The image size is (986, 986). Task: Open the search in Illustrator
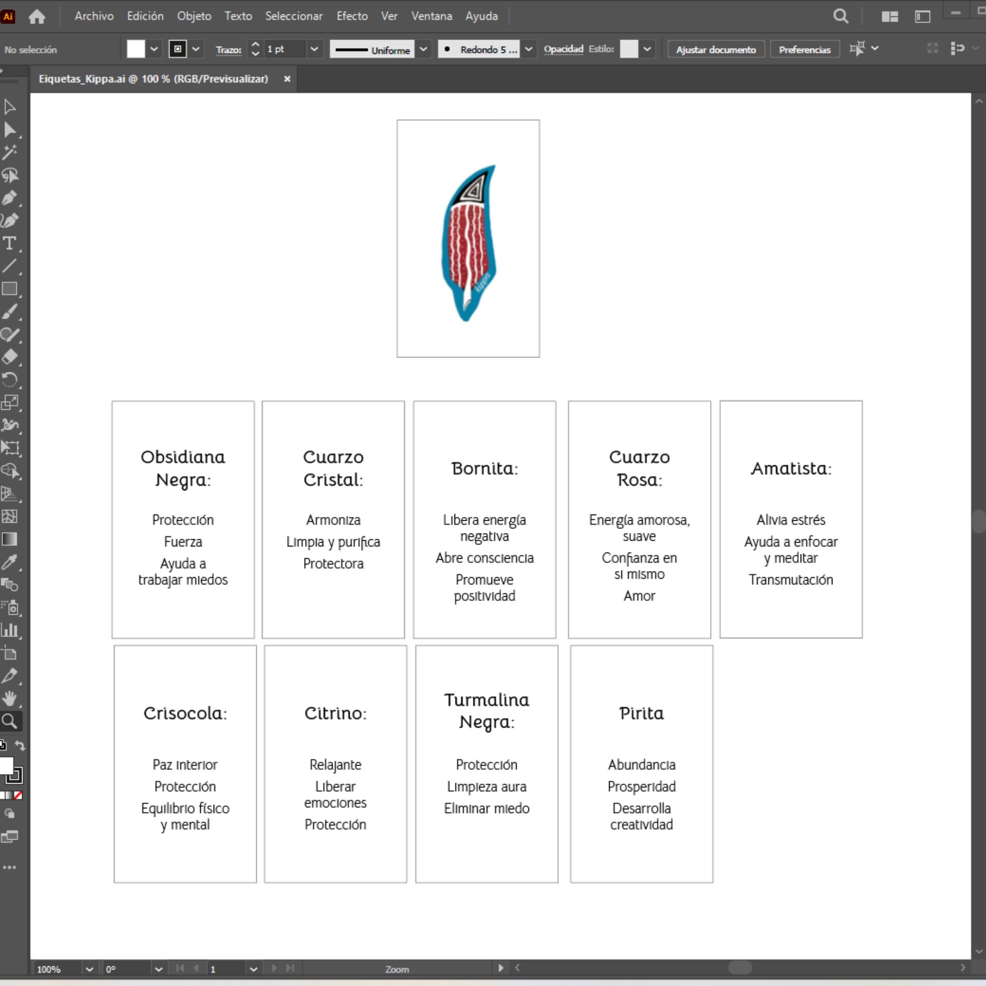click(840, 16)
